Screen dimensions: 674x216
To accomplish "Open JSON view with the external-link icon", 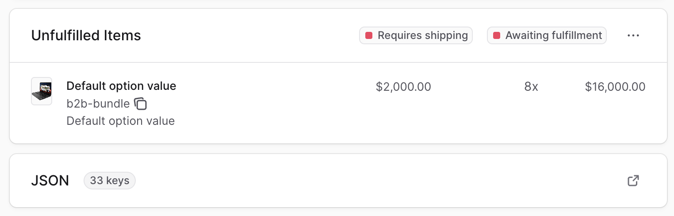I will coord(633,181).
